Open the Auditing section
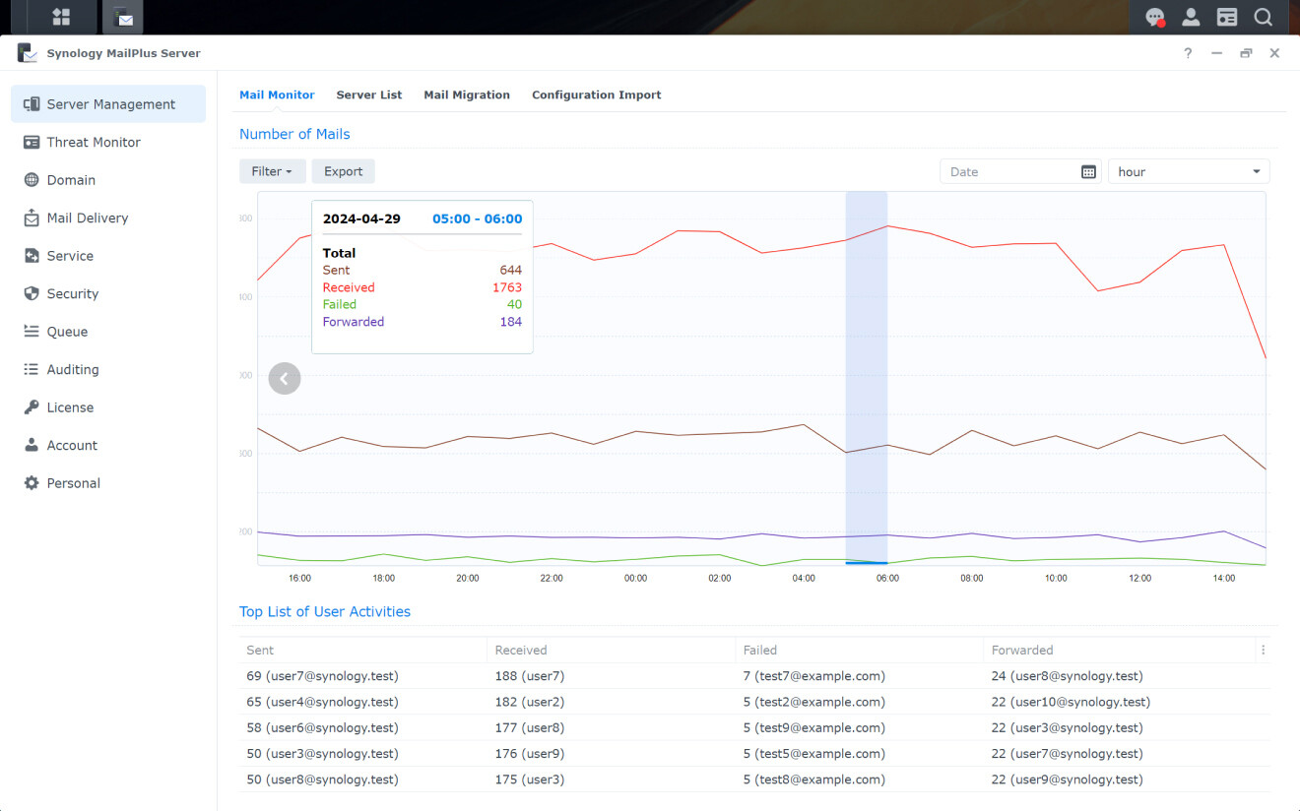1300x811 pixels. point(72,370)
